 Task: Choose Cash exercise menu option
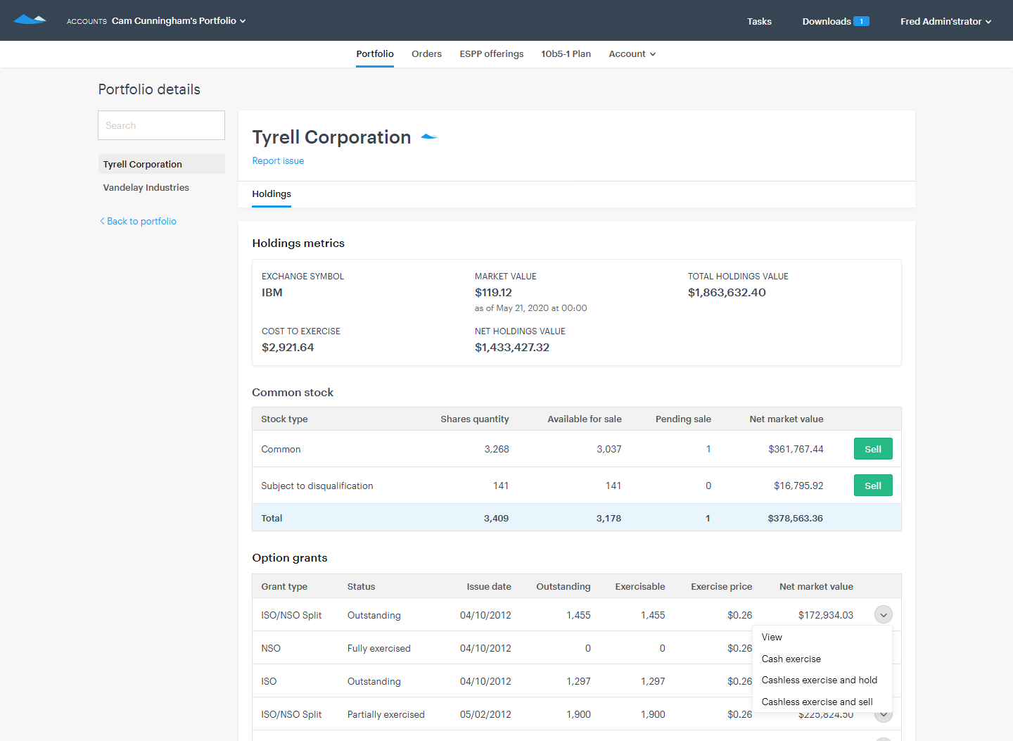(x=822, y=659)
